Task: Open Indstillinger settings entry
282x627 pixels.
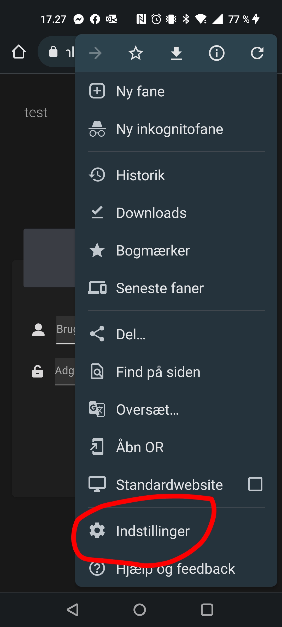Action: 153,531
